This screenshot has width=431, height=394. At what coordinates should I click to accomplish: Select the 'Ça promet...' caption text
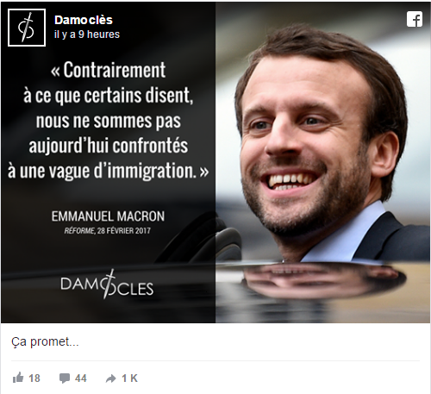45,341
